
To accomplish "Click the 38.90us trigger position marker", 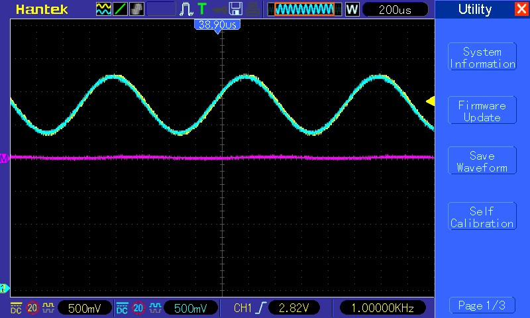I will 217,24.
